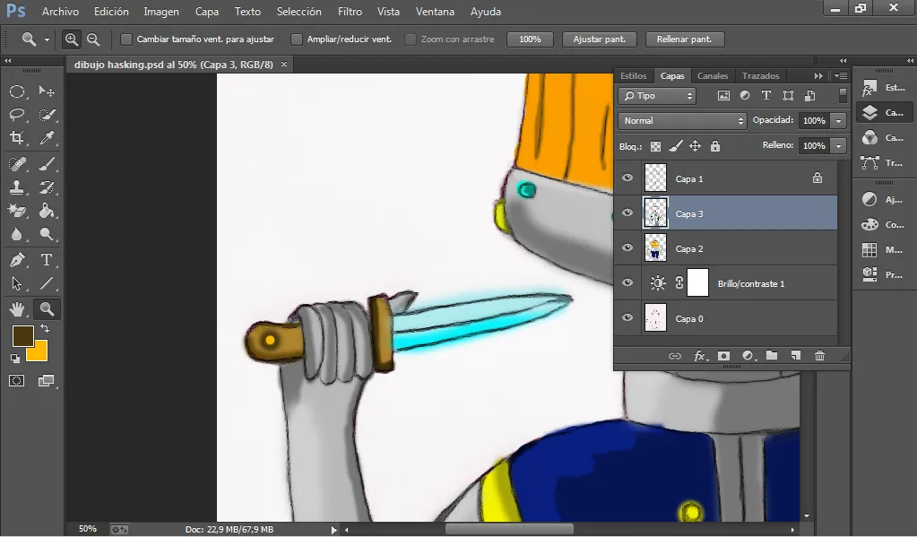Click the Zoom In icon in options bar
Screen dimensions: 917x537
[x=72, y=39]
